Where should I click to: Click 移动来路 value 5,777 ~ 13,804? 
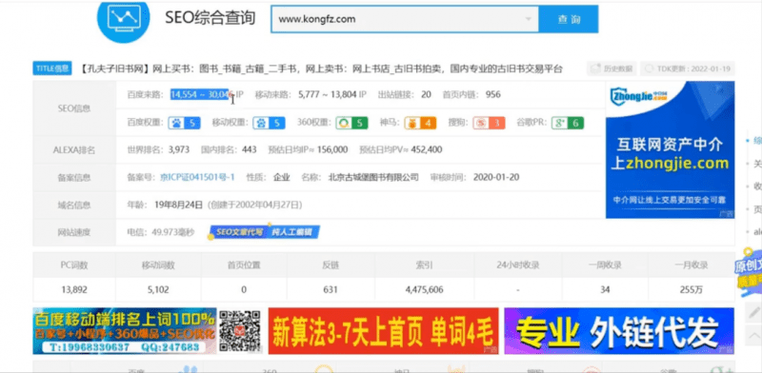coord(328,94)
